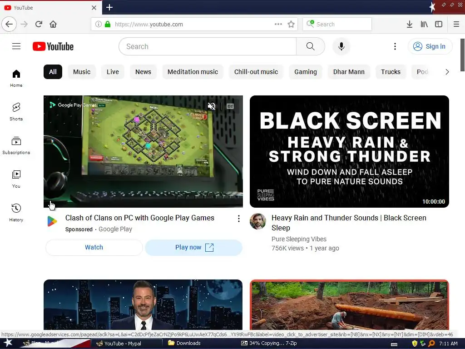The image size is (465, 349).
Task: Select the Meditation music chip
Action: pyautogui.click(x=193, y=72)
